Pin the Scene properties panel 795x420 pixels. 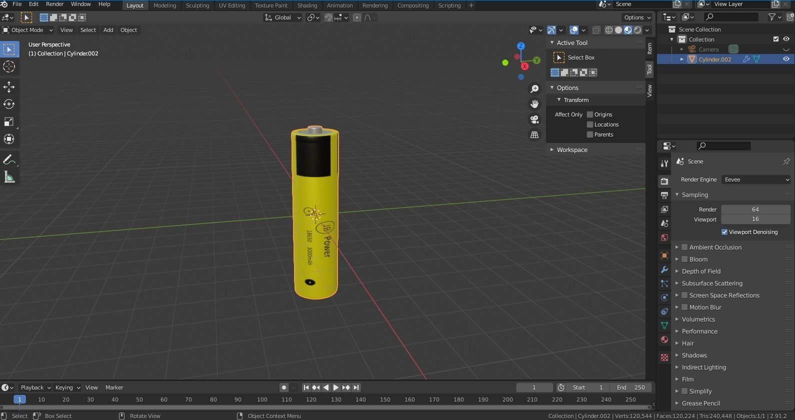click(786, 161)
